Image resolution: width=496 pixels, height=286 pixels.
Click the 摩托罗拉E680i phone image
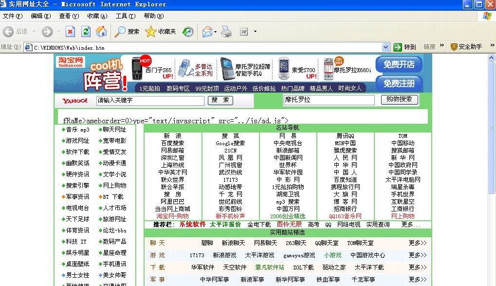point(329,69)
